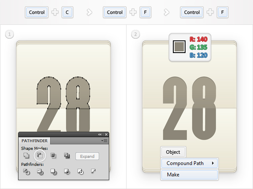Click the Intersect shape mode icon
The width and height of the screenshot is (253, 189).
(x=54, y=156)
